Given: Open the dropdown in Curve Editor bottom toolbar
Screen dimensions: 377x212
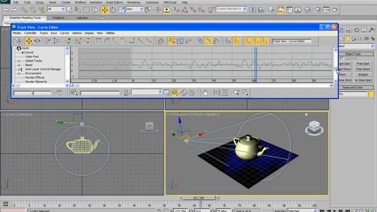Looking at the screenshot, I should click(160, 92).
